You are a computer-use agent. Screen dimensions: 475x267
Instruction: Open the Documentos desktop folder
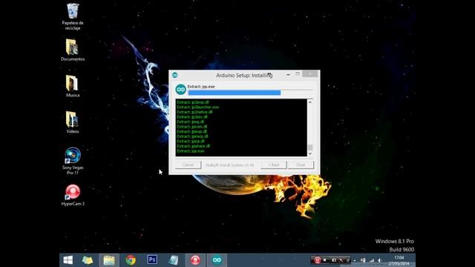click(x=73, y=50)
